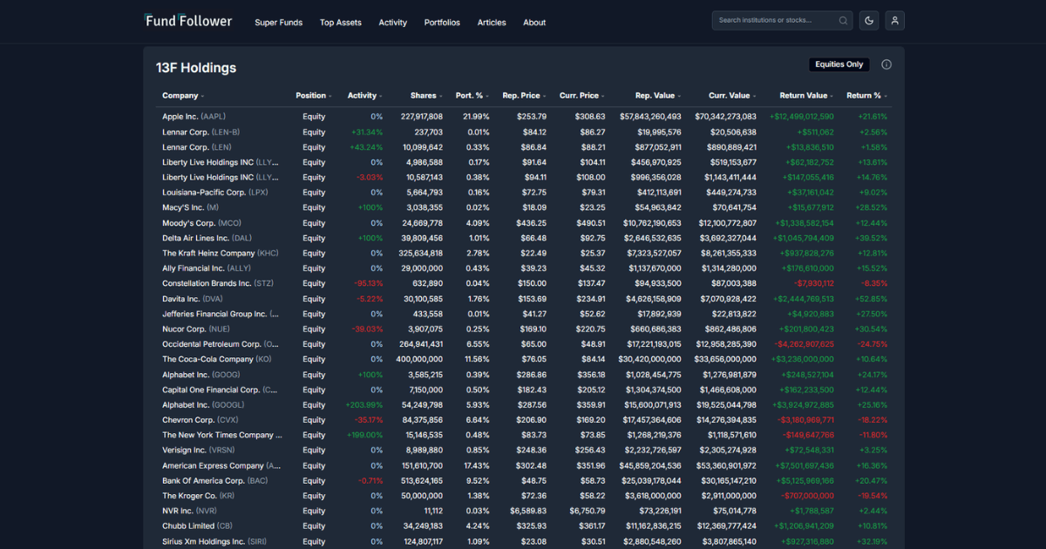Open Chevron Corp. (CVX) holding
The width and height of the screenshot is (1046, 549).
(x=200, y=420)
